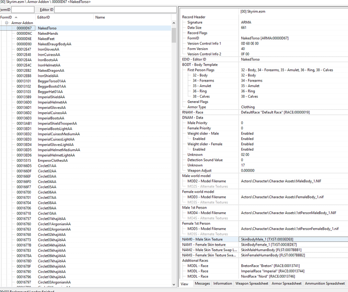Select the IronShieldAA record
The image size is (348, 292).
click(48, 76)
